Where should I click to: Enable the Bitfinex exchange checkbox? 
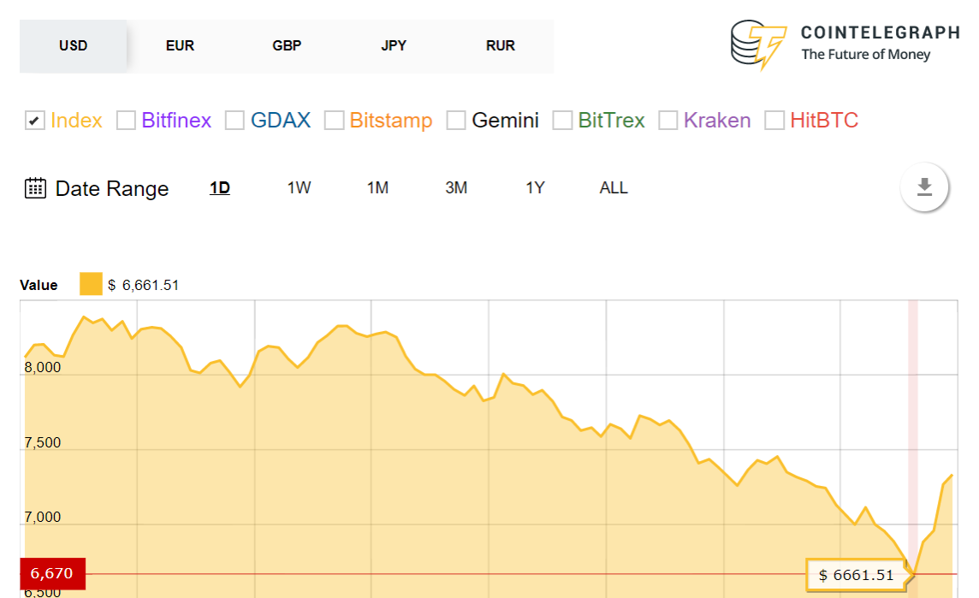pyautogui.click(x=125, y=121)
